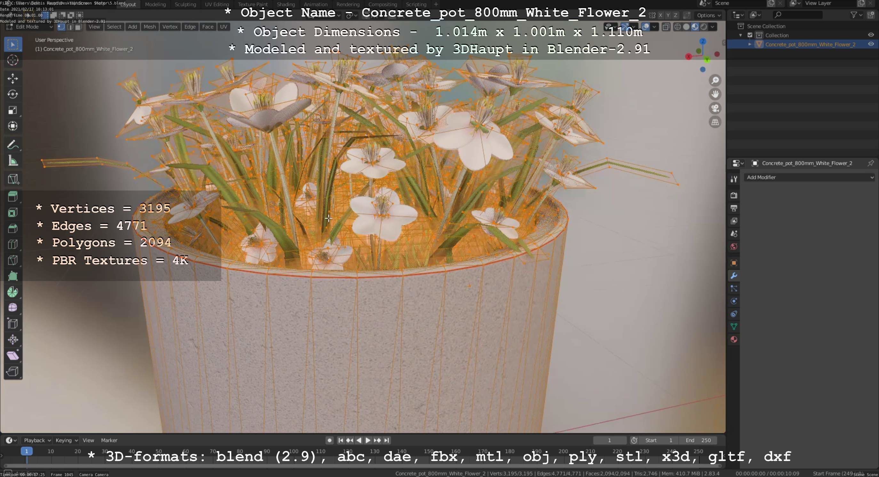Enable edge select mode
Screen dimensions: 879x477
pyautogui.click(x=70, y=27)
